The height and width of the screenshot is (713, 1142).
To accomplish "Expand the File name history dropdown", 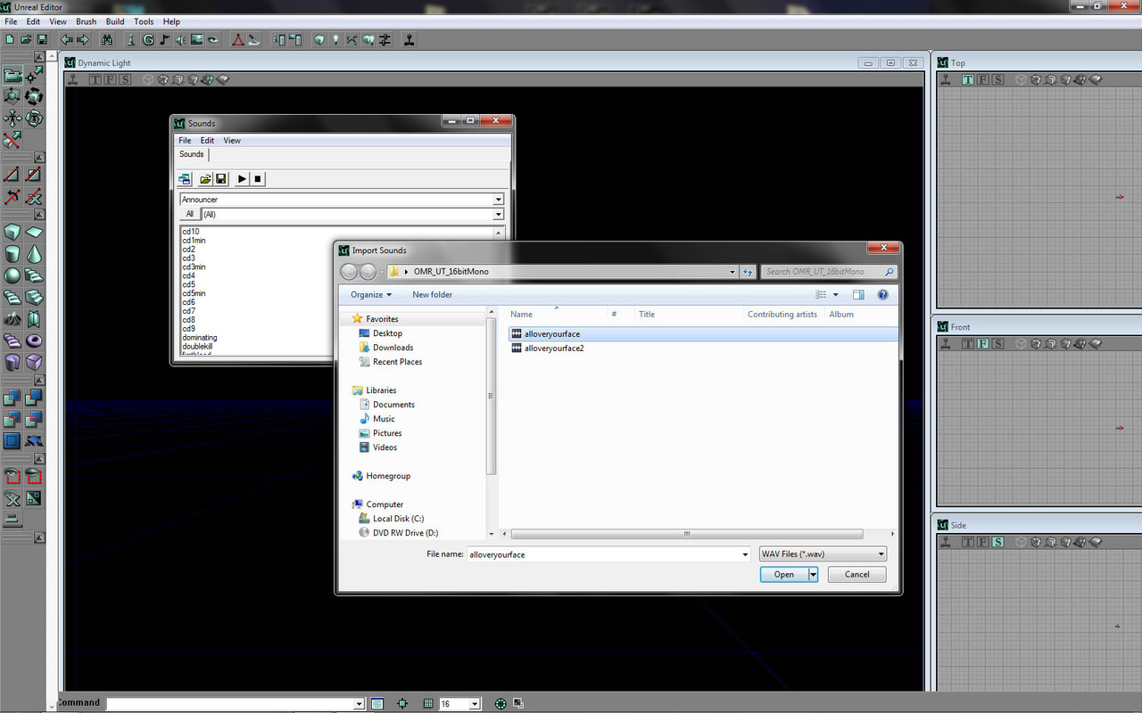I will click(745, 554).
